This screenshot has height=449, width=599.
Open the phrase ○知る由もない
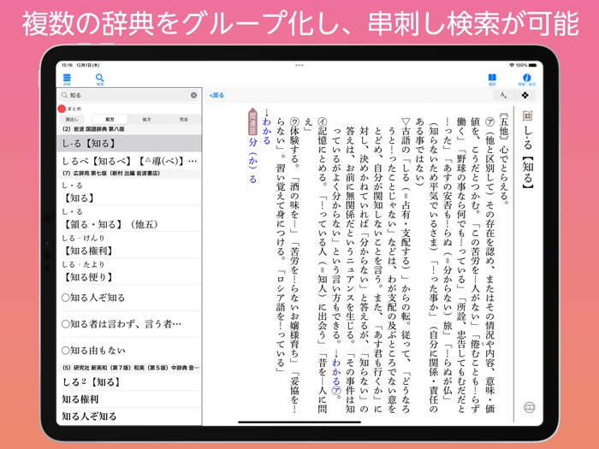[x=128, y=350]
